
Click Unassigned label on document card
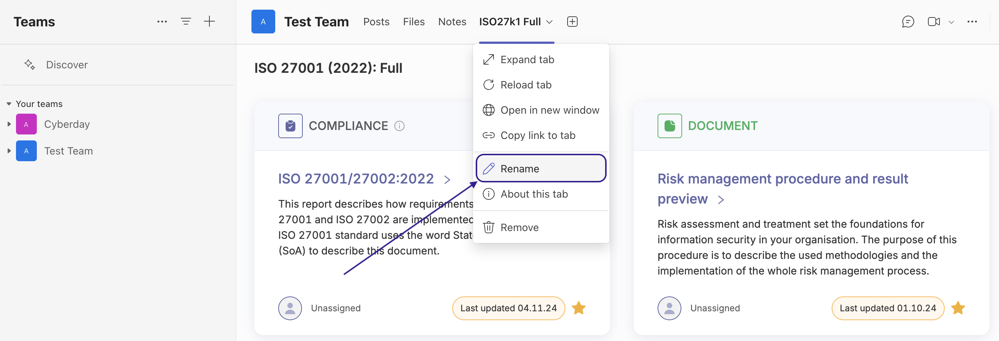pos(715,308)
